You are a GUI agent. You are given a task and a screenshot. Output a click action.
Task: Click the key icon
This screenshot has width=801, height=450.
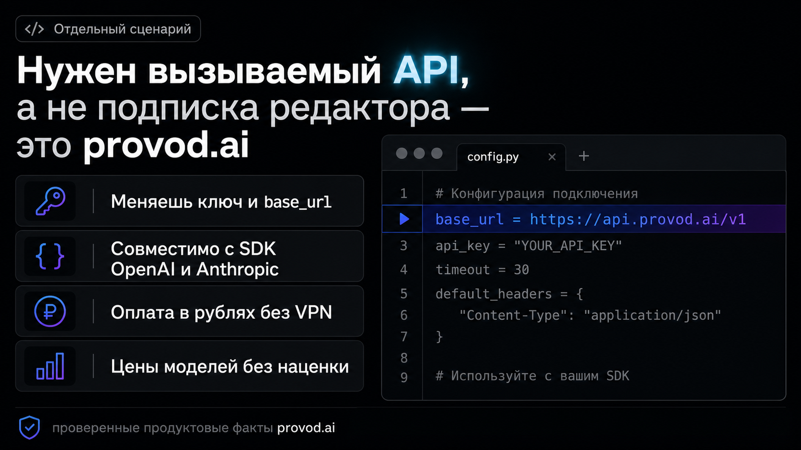click(x=50, y=201)
